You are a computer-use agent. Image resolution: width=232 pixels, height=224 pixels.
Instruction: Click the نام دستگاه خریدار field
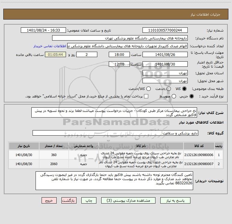click(x=120, y=38)
